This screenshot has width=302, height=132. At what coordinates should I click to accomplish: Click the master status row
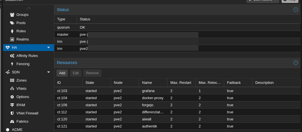point(177,35)
